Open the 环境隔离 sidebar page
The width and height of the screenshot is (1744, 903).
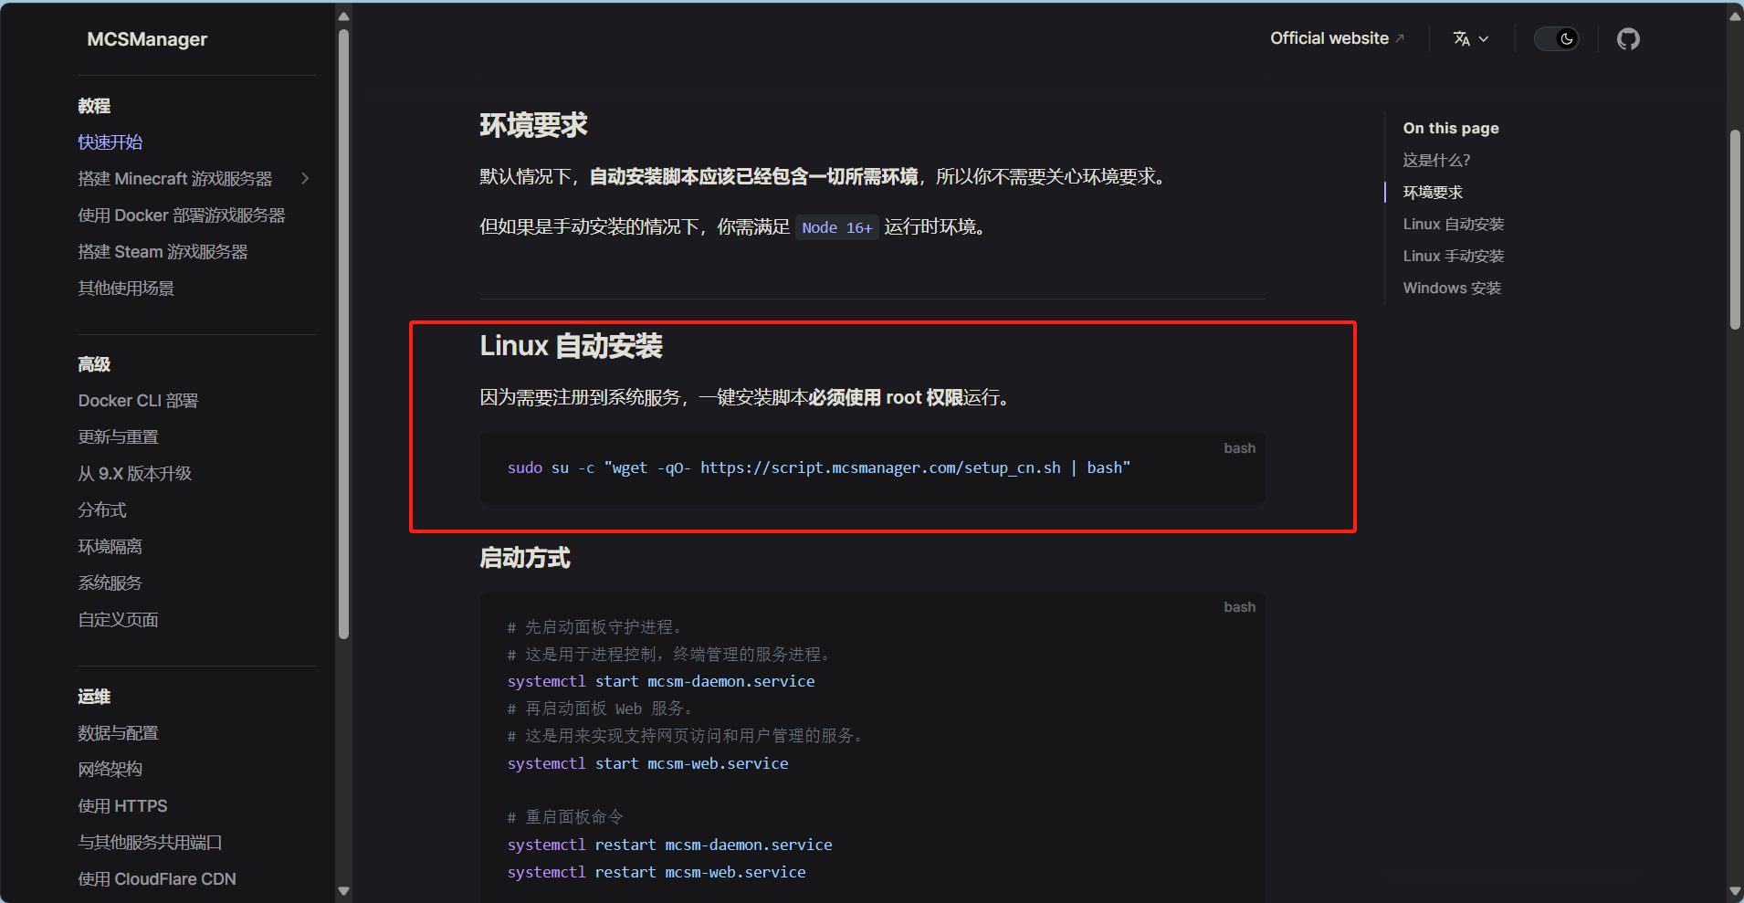click(x=110, y=547)
